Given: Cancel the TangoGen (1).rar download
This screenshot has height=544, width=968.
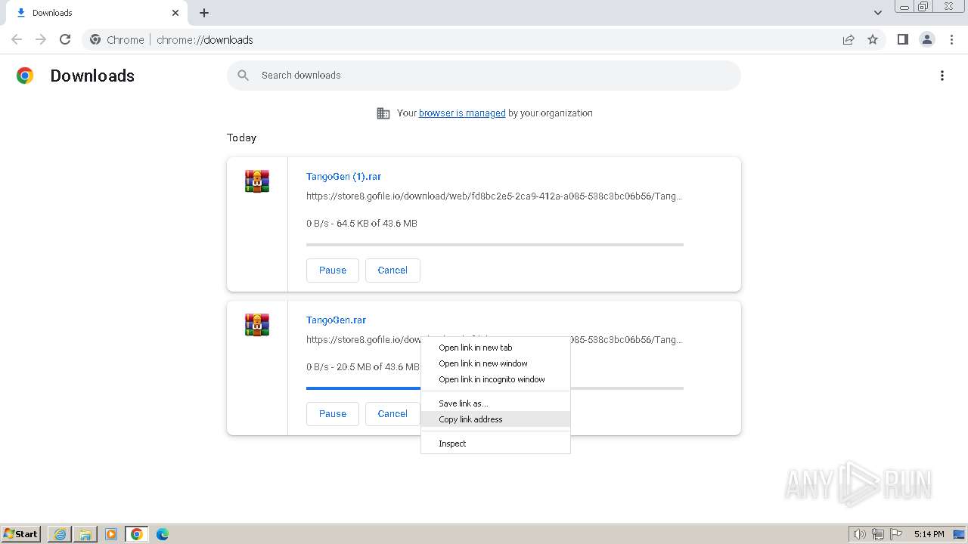Looking at the screenshot, I should point(392,270).
